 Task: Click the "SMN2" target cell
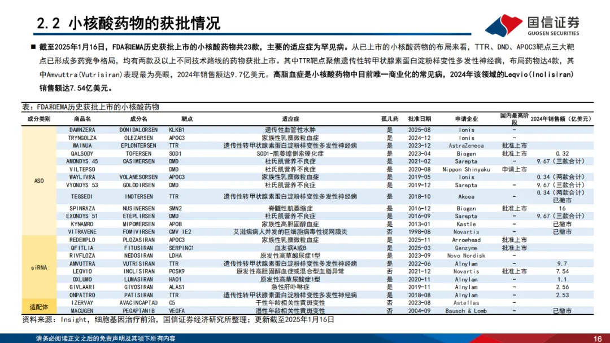(x=175, y=209)
